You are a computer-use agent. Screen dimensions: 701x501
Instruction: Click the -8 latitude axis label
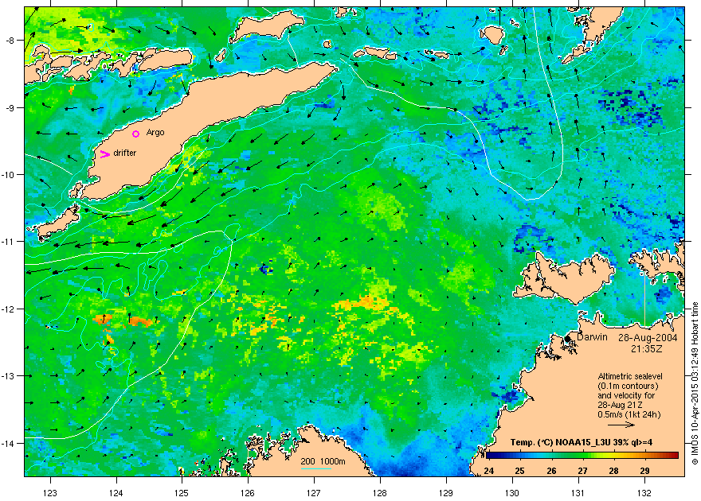[10, 40]
